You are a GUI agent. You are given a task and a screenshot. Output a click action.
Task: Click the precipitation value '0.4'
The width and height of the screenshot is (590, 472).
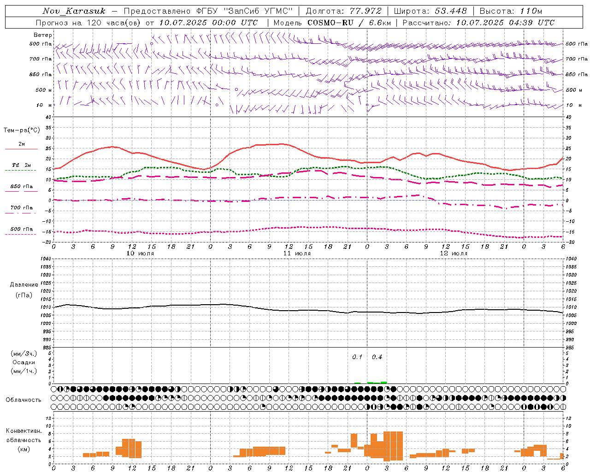(377, 357)
